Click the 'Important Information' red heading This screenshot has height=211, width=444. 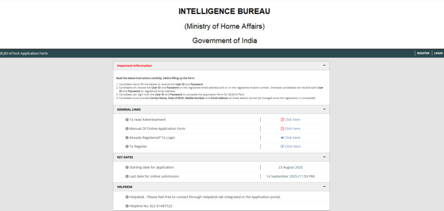point(134,66)
